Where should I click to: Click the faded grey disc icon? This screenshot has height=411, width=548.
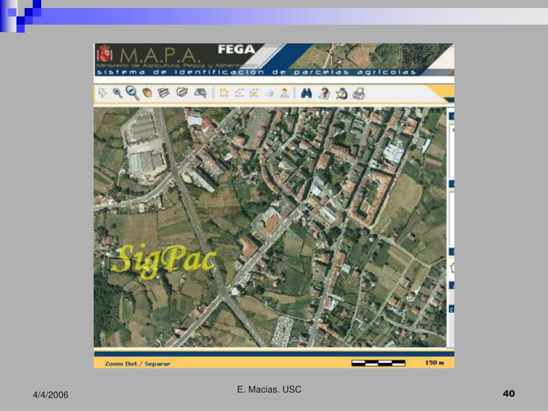click(269, 93)
